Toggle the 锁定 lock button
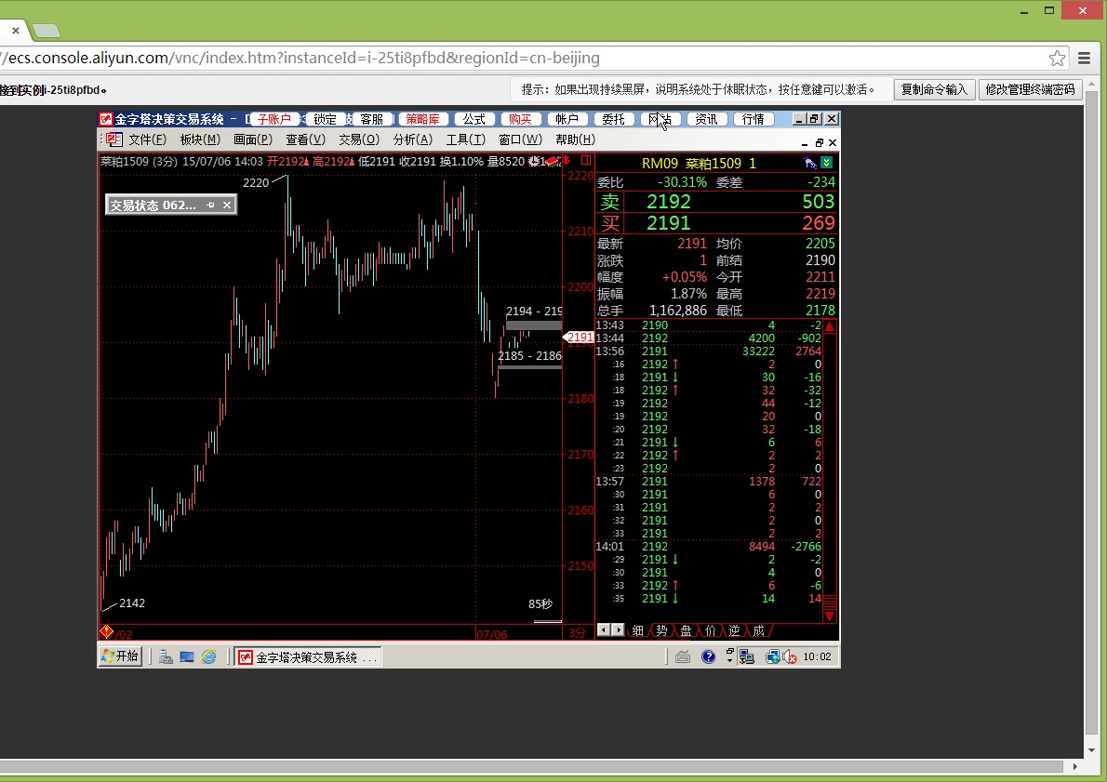The width and height of the screenshot is (1107, 782). point(325,119)
